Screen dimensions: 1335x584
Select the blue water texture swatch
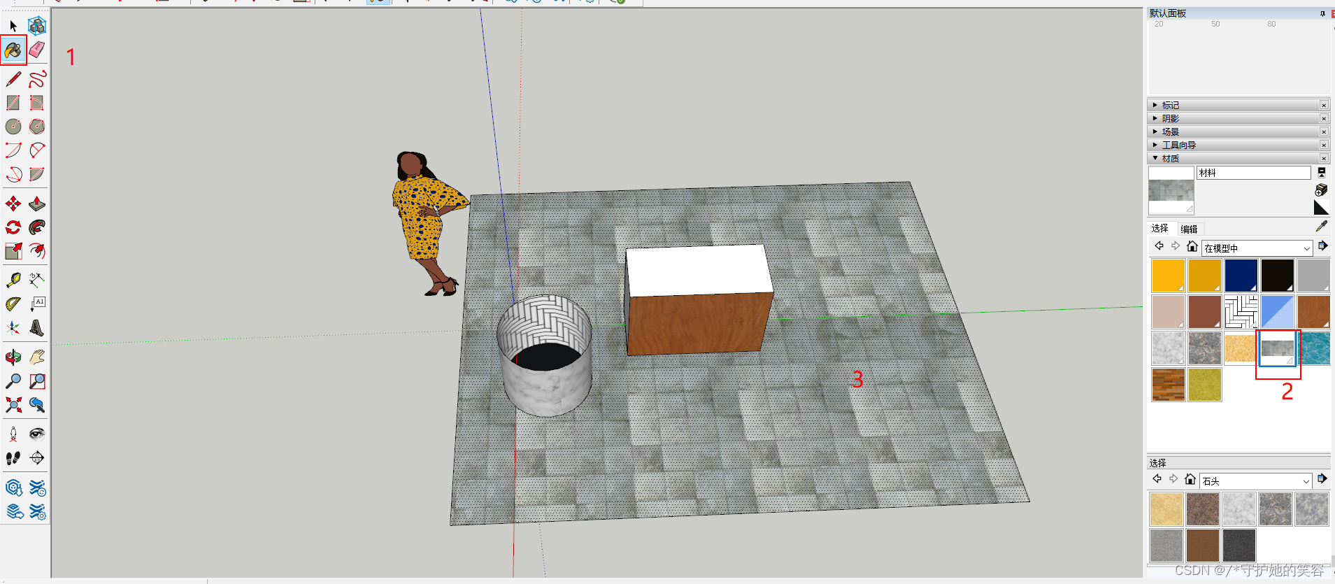click(1314, 348)
